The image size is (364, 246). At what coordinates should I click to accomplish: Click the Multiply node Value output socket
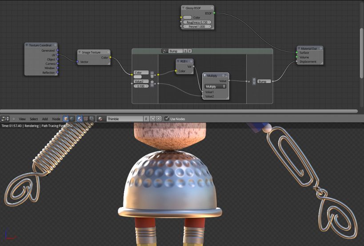(229, 81)
